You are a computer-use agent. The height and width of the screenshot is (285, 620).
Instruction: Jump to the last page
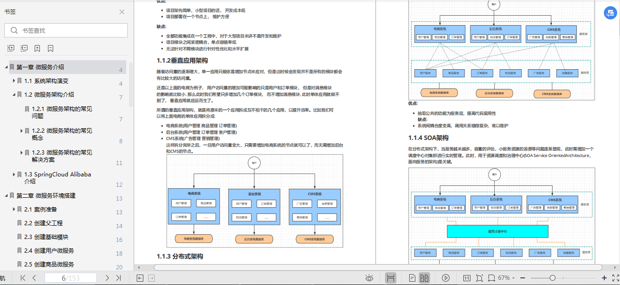(x=119, y=278)
